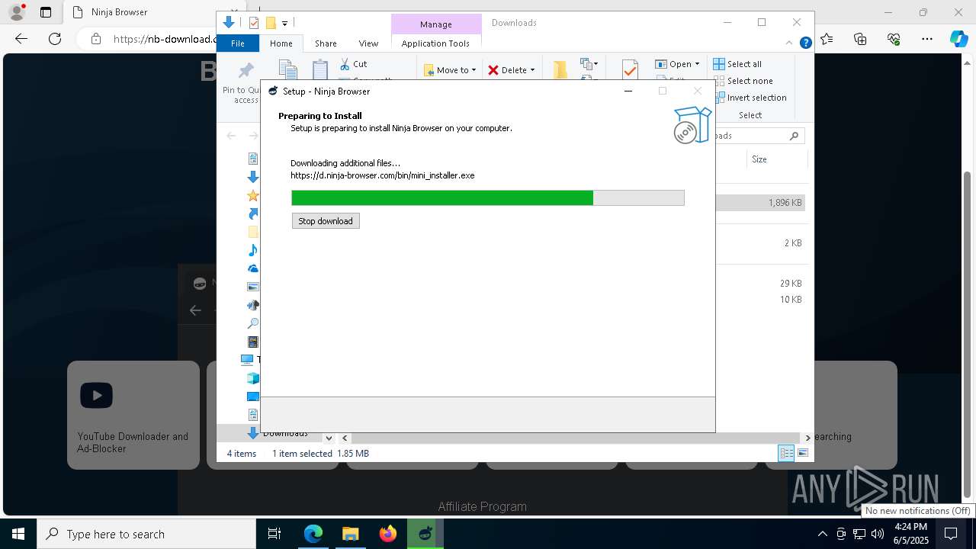Image resolution: width=976 pixels, height=549 pixels.
Task: Open the Move to dropdown
Action: 450,70
